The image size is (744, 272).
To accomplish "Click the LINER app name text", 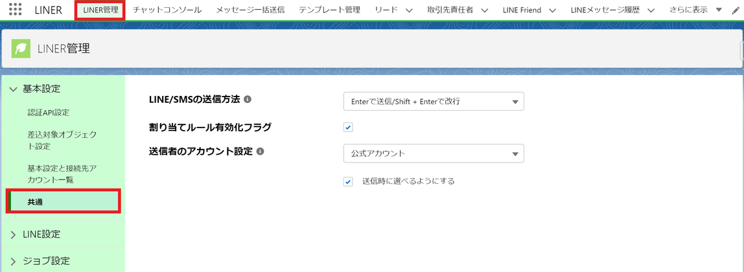I will click(49, 10).
